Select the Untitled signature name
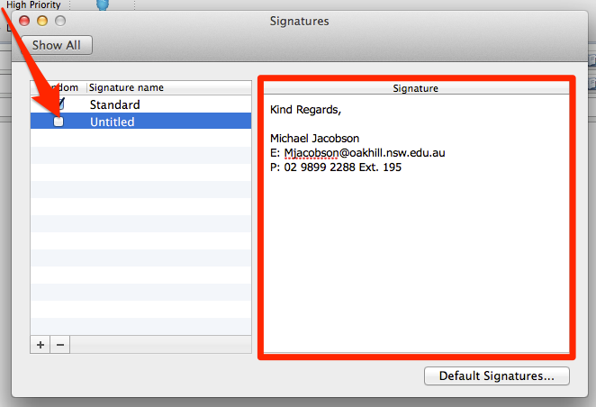This screenshot has height=407, width=596. pyautogui.click(x=113, y=122)
